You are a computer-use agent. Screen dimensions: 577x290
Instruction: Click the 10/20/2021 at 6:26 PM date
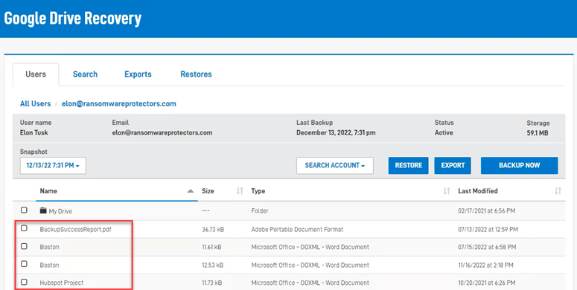click(486, 283)
